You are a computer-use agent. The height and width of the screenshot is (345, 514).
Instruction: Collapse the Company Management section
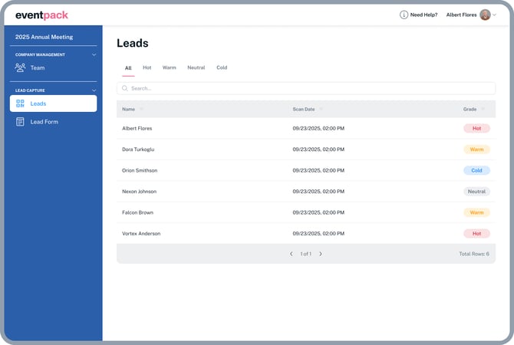pyautogui.click(x=94, y=54)
